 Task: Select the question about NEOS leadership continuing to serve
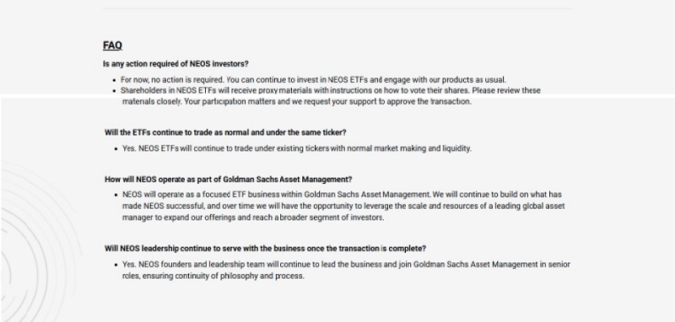point(265,249)
